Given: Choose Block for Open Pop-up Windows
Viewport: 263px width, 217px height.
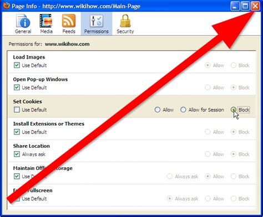Looking at the screenshot, I should tap(234, 87).
